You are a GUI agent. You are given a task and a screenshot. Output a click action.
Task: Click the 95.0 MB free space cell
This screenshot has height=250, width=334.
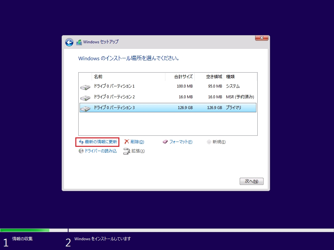[215, 86]
